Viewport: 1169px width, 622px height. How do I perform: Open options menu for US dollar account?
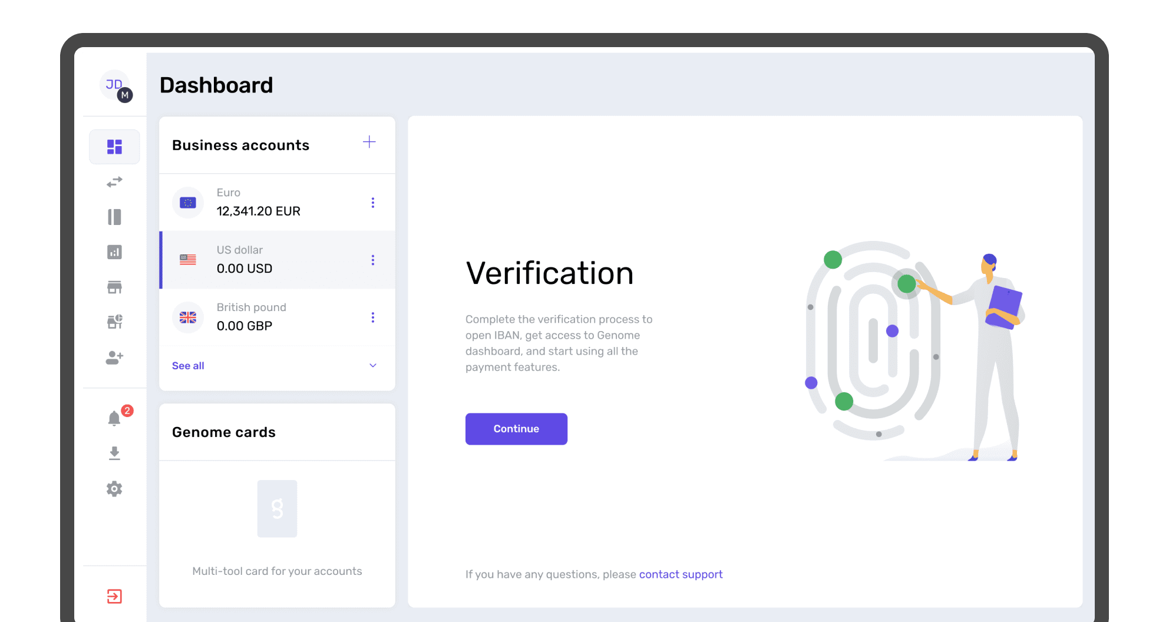[x=372, y=259]
